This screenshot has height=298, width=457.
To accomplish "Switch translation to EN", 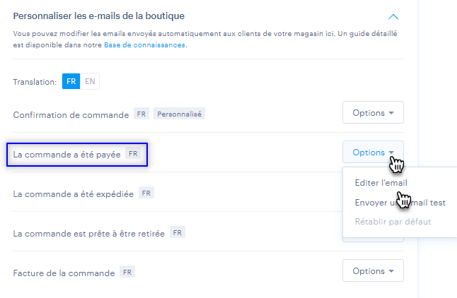I will coord(90,81).
